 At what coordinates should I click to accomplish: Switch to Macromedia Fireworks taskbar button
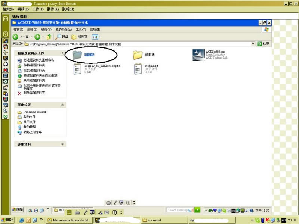(x=70, y=220)
